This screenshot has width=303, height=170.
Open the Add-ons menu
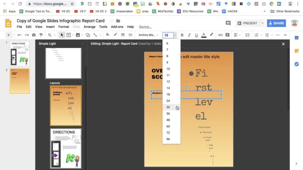(x=117, y=27)
